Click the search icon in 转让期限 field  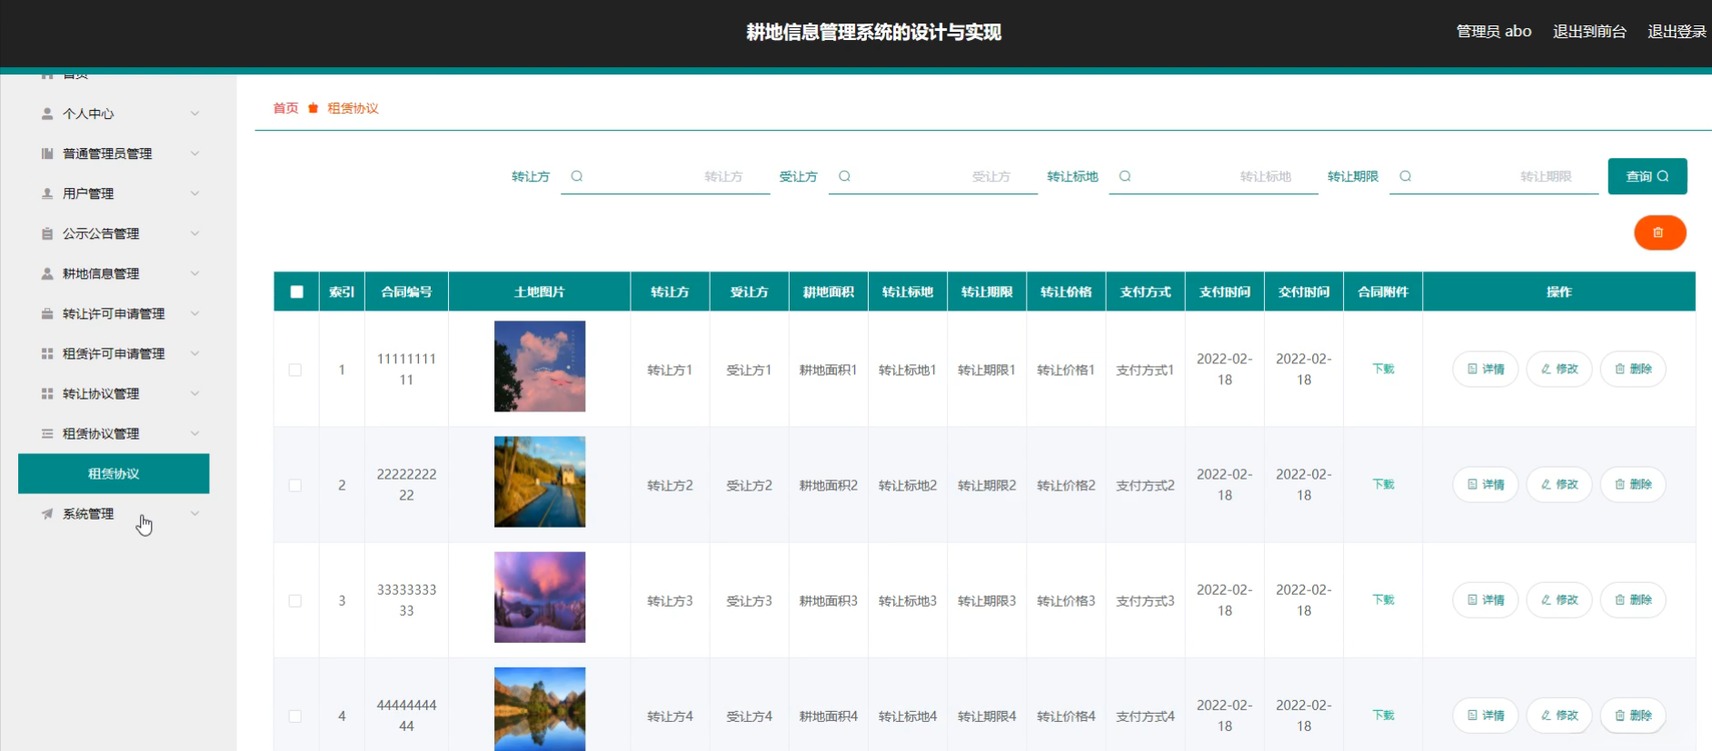click(1405, 176)
